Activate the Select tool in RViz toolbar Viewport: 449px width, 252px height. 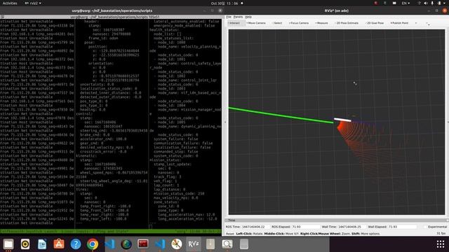point(277,23)
